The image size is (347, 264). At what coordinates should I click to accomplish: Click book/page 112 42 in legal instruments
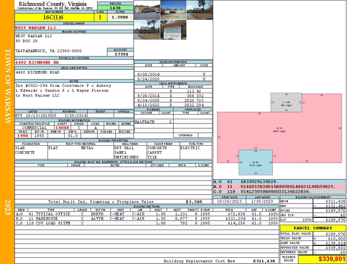[194, 91]
